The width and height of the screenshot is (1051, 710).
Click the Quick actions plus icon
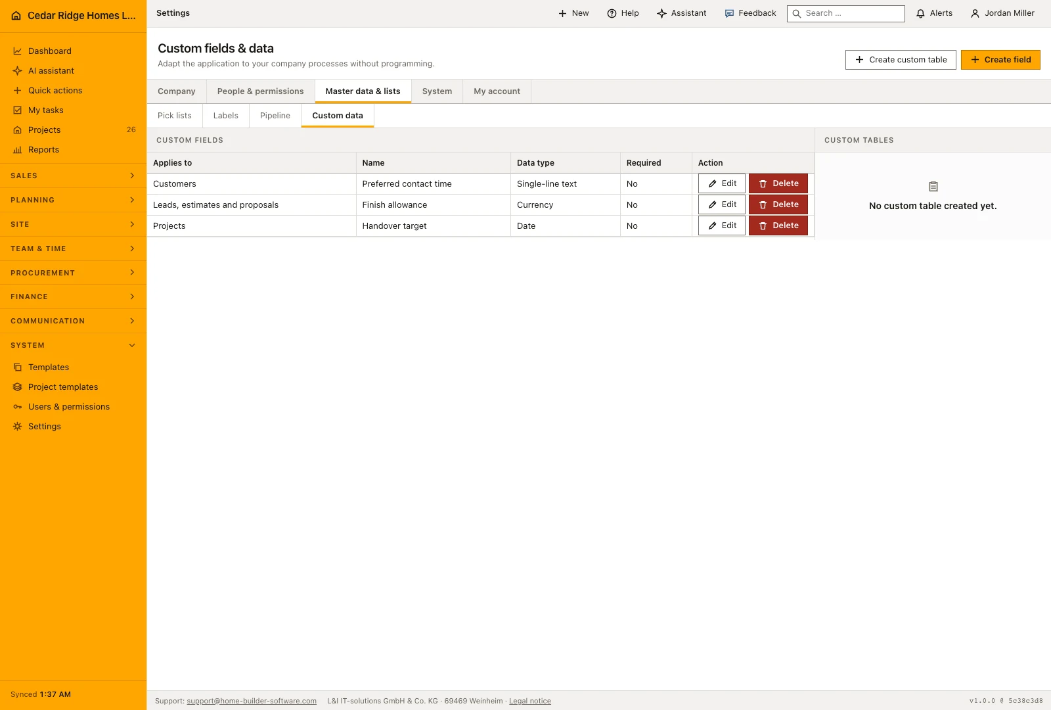18,91
